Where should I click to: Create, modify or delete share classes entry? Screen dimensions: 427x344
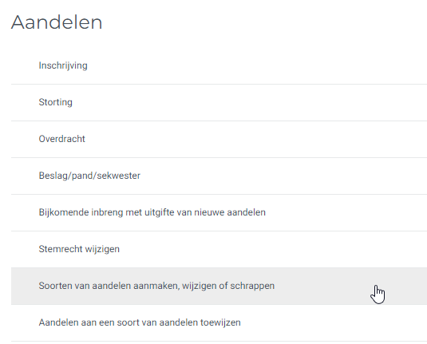(x=219, y=286)
